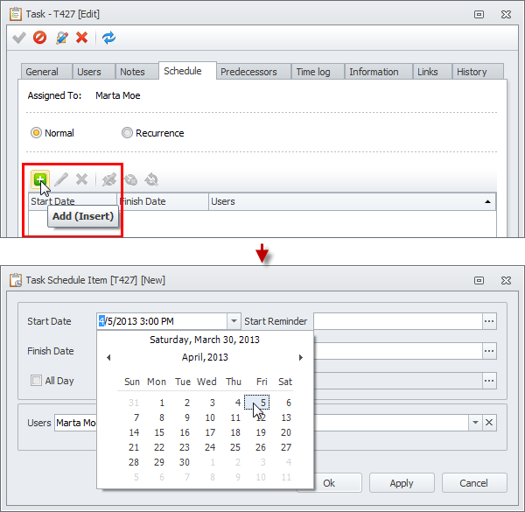The height and width of the screenshot is (512, 525).
Task: Click the Start Date column header
Action: (73, 201)
